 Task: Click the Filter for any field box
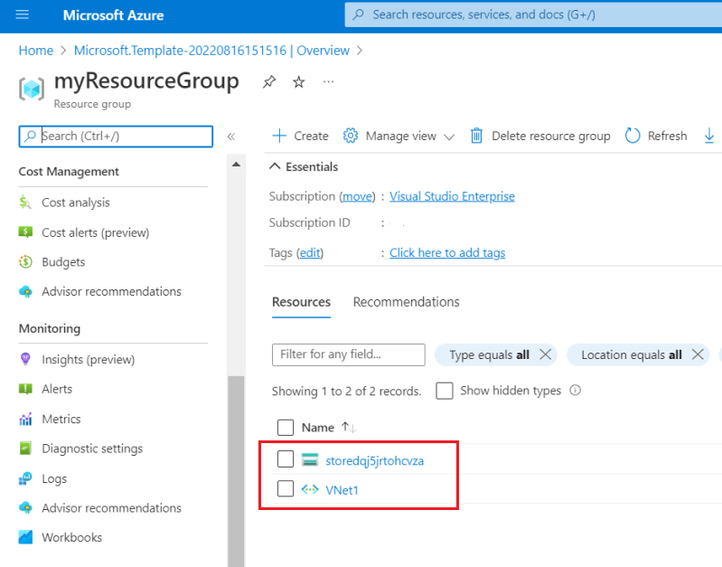point(348,354)
